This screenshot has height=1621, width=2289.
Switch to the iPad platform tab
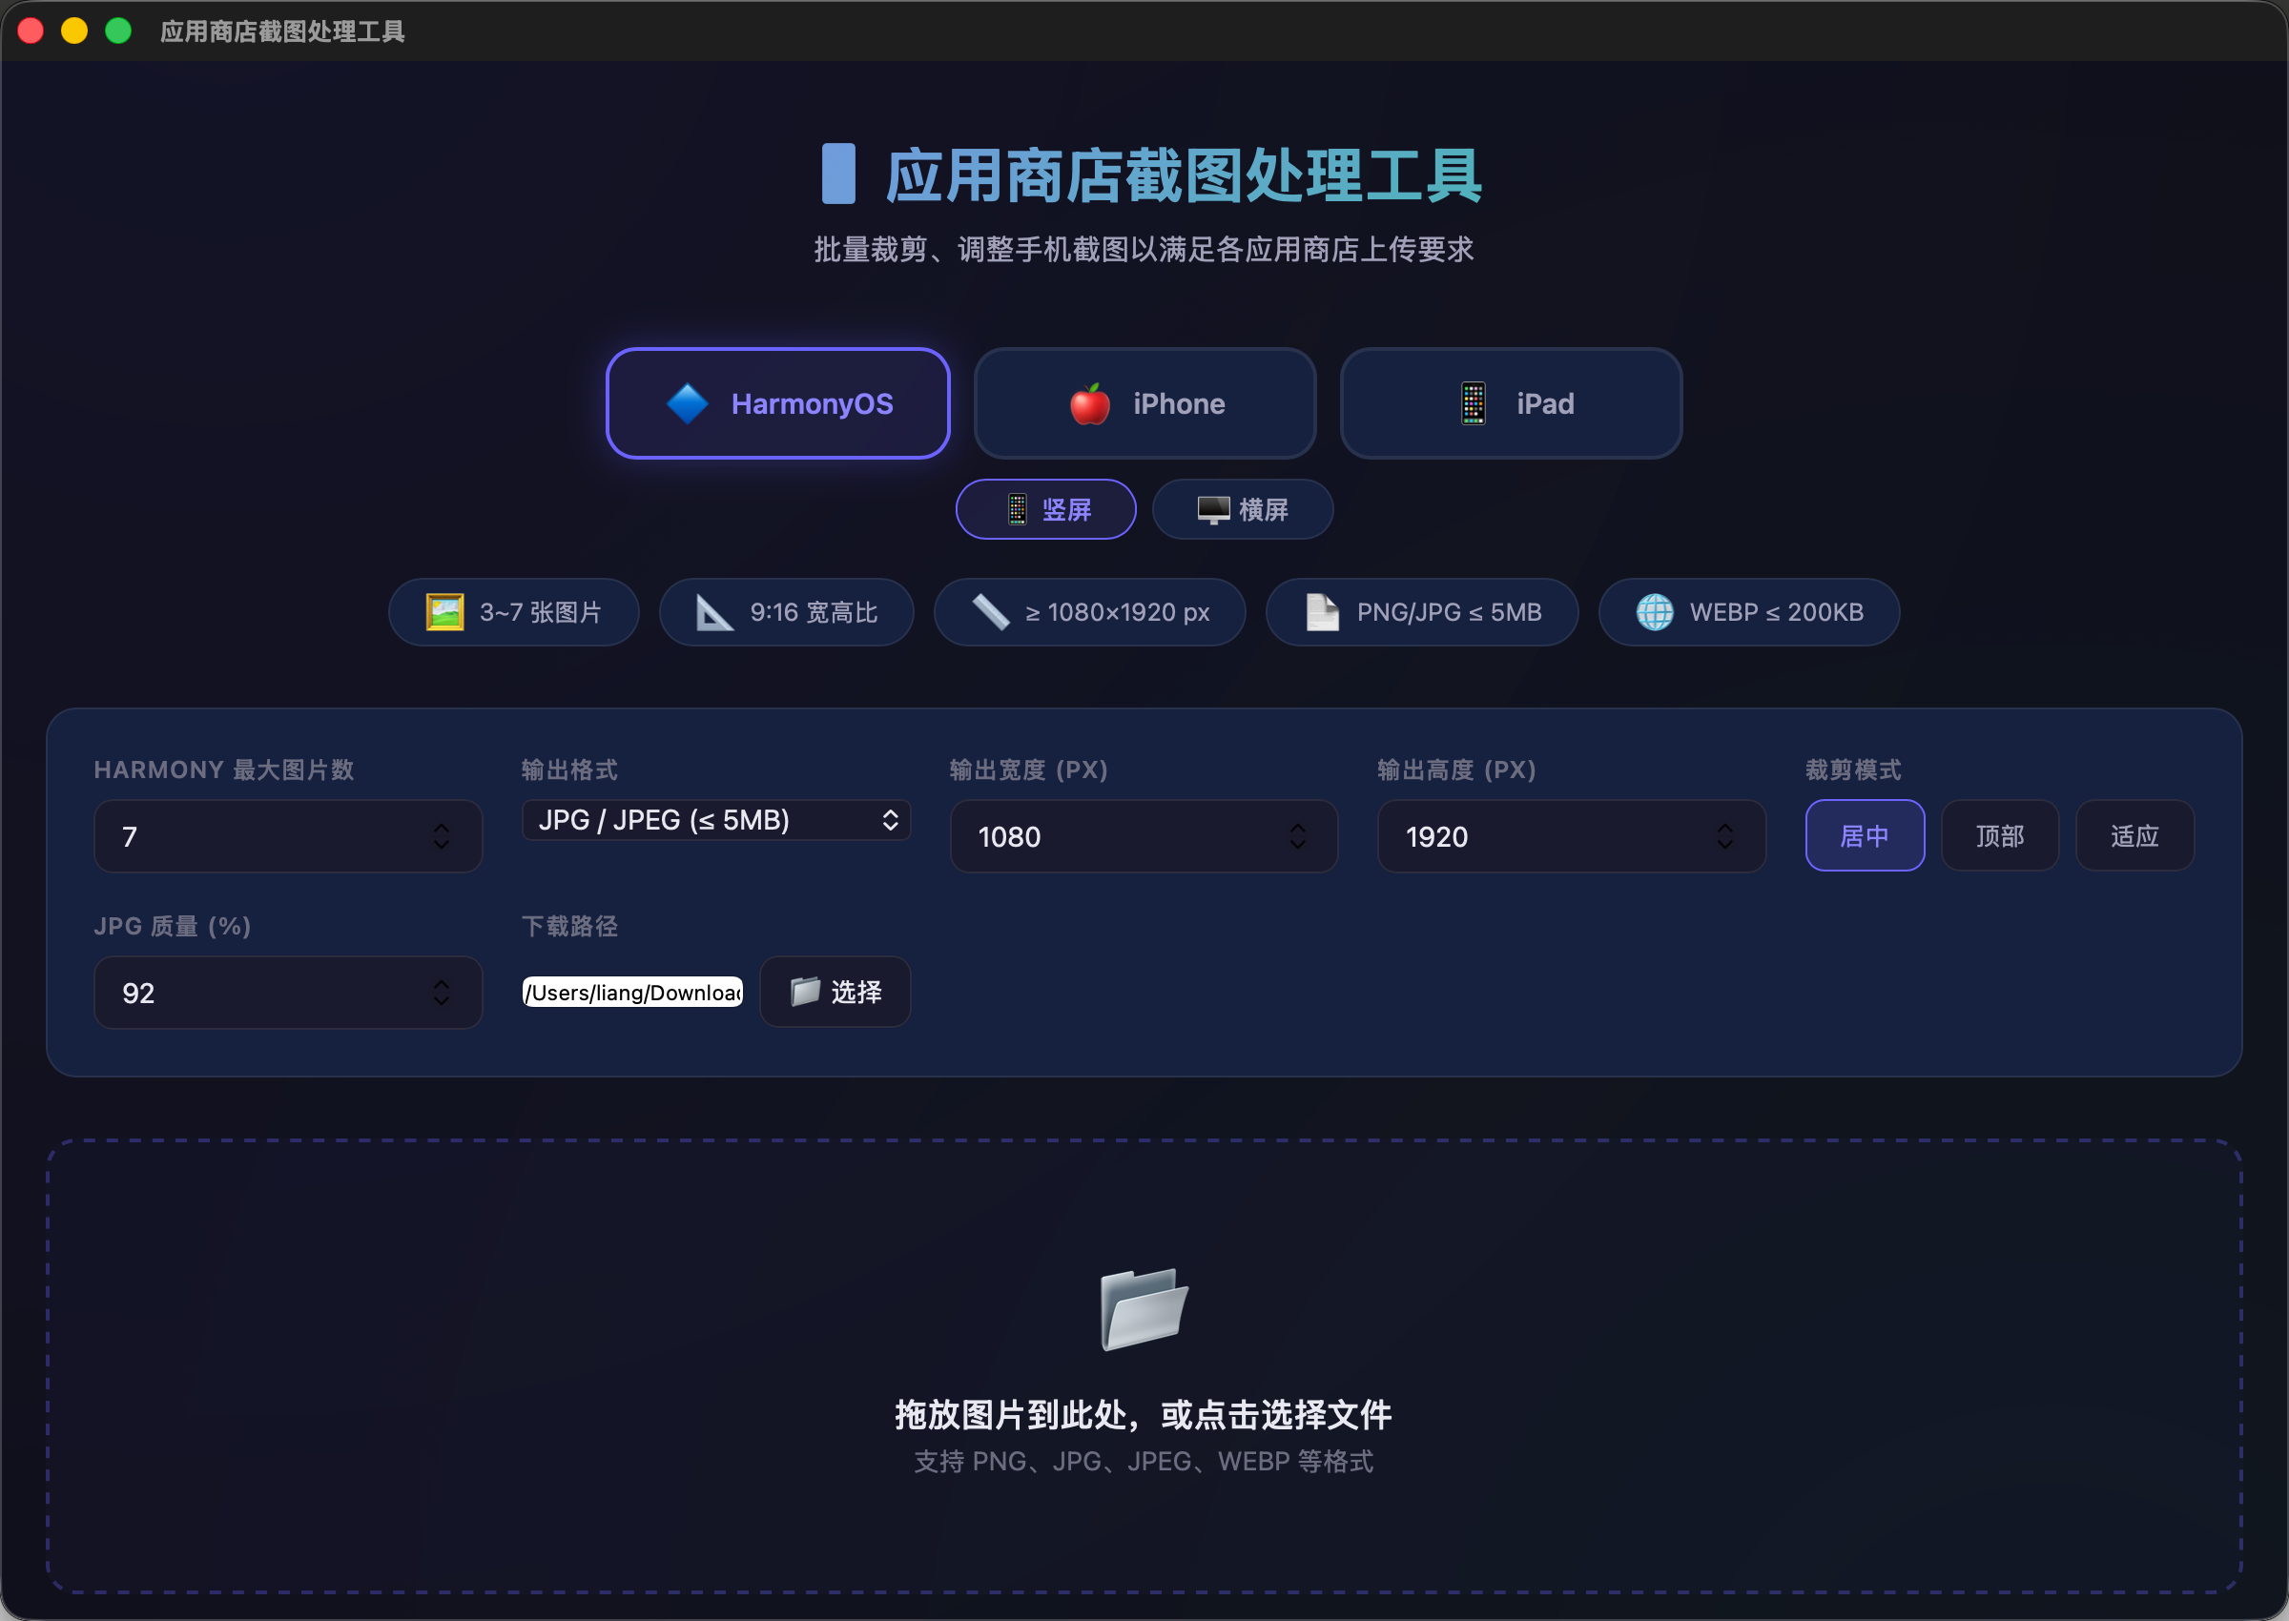tap(1512, 403)
